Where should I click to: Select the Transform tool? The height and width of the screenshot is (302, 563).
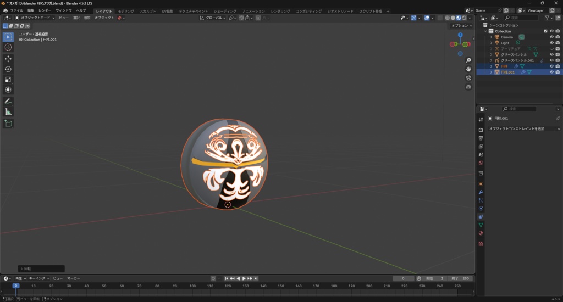(8, 90)
